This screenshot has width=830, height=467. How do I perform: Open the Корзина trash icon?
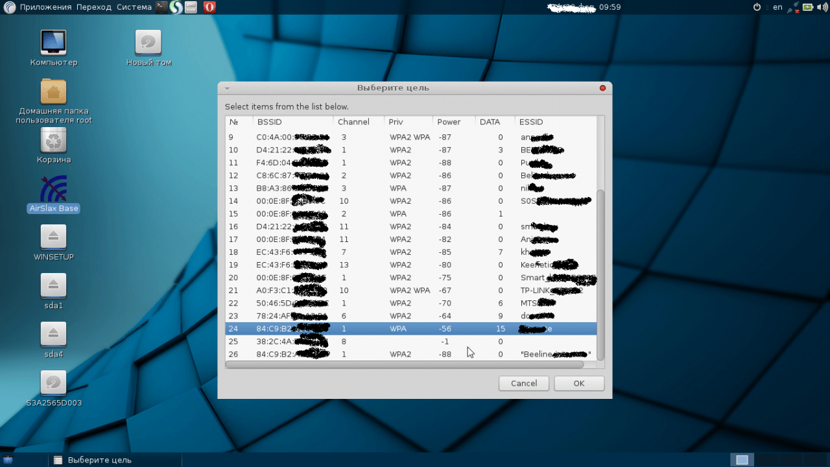54,140
